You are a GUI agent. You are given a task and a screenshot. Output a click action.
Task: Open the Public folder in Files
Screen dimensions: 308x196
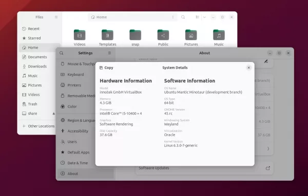pyautogui.click(x=163, y=38)
